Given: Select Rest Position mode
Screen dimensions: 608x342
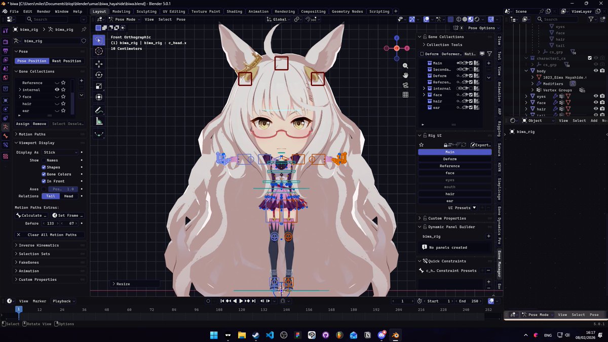Looking at the screenshot, I should tap(66, 61).
